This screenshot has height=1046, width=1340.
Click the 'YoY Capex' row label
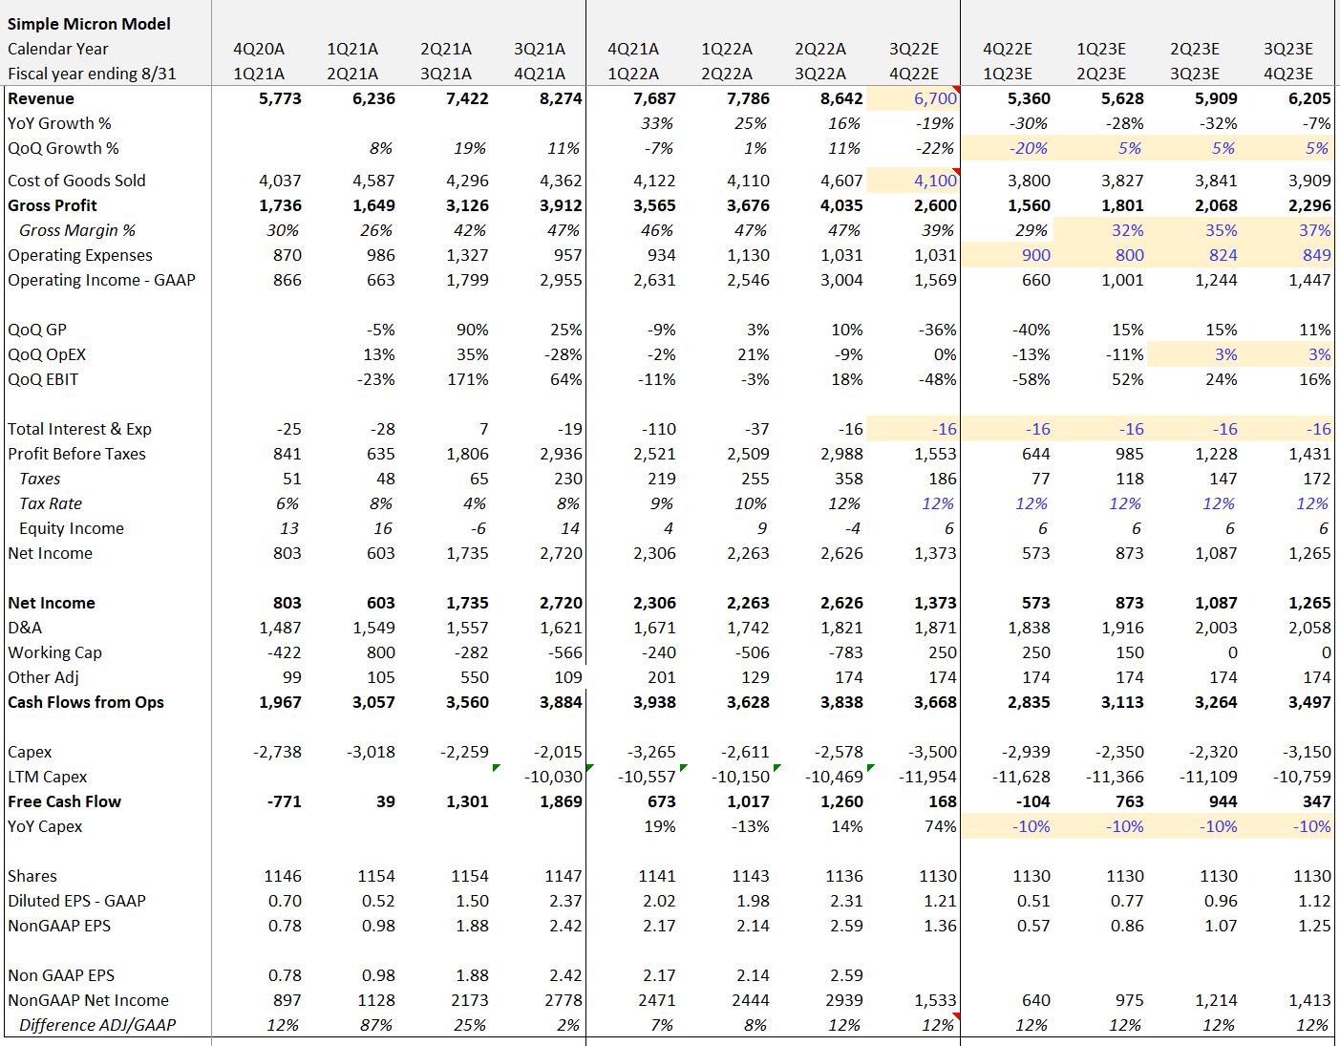click(45, 826)
